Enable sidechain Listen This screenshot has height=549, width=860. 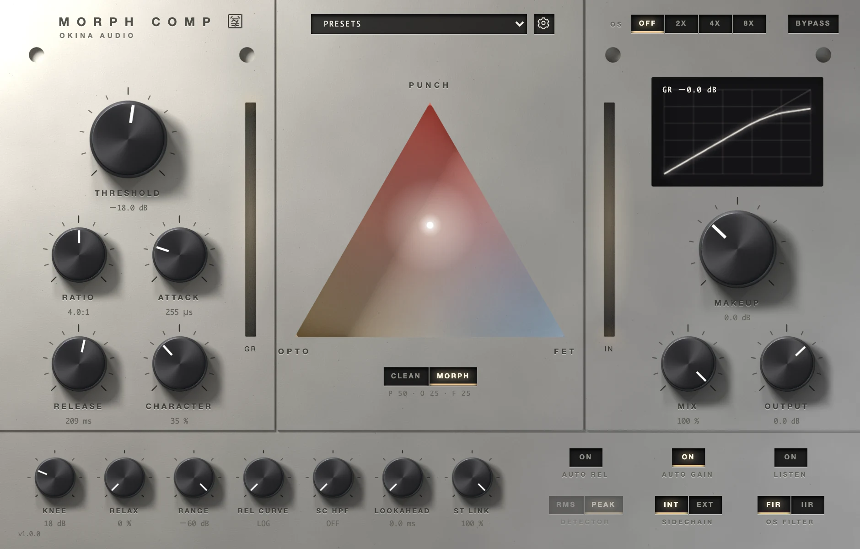(790, 457)
